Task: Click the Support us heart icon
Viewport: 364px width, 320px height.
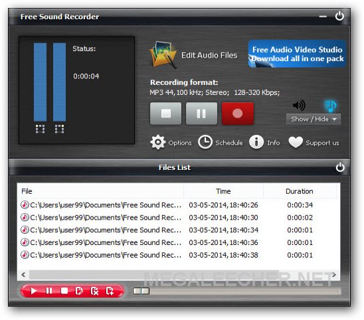Action: click(296, 142)
